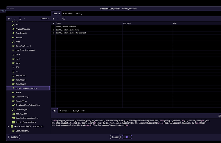221x143 pixels.
Task: Click the boolean check icon beside IsTPM
Action: pyautogui.click(x=13, y=93)
